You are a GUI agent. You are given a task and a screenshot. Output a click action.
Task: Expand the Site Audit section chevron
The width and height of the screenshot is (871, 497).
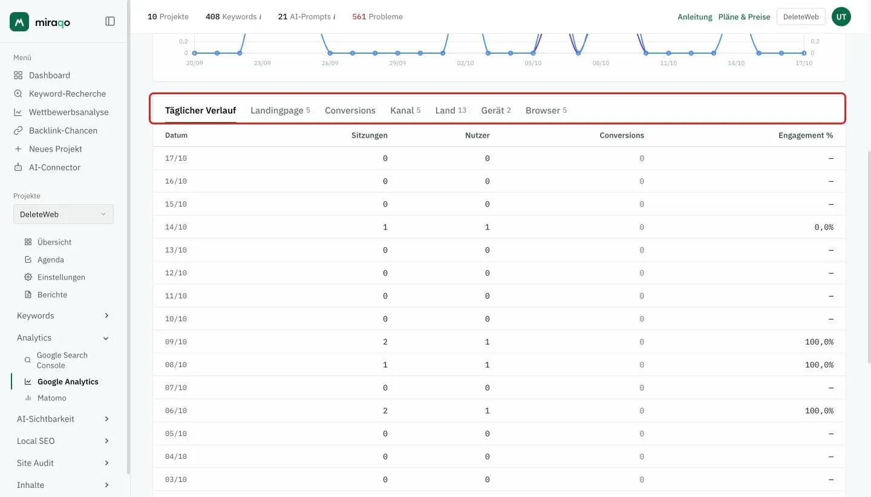click(106, 463)
